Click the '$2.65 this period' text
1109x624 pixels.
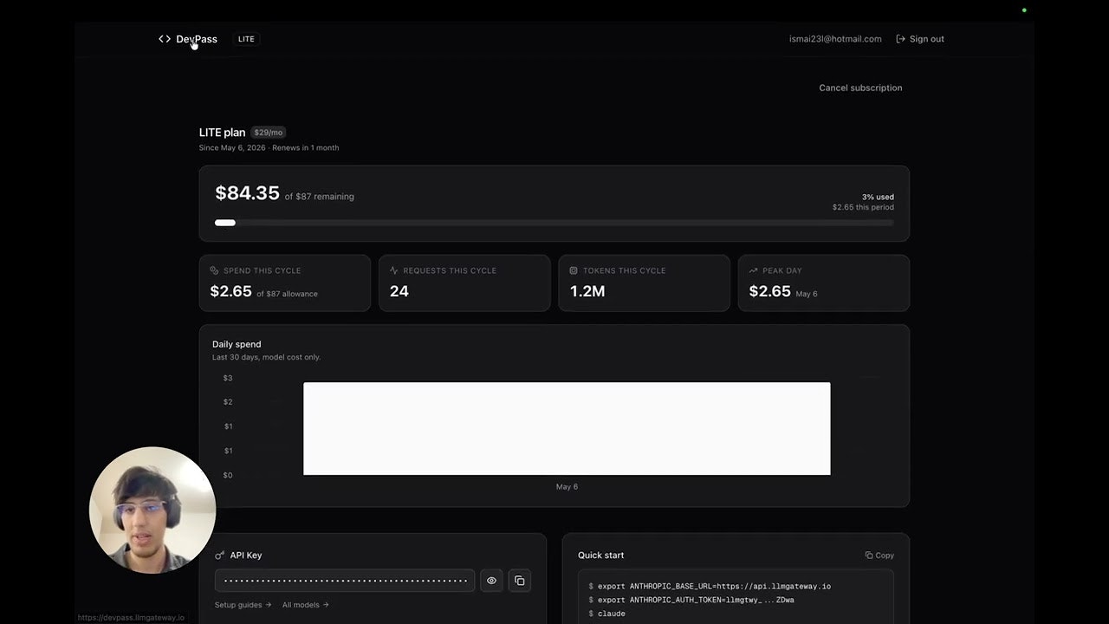pos(863,207)
